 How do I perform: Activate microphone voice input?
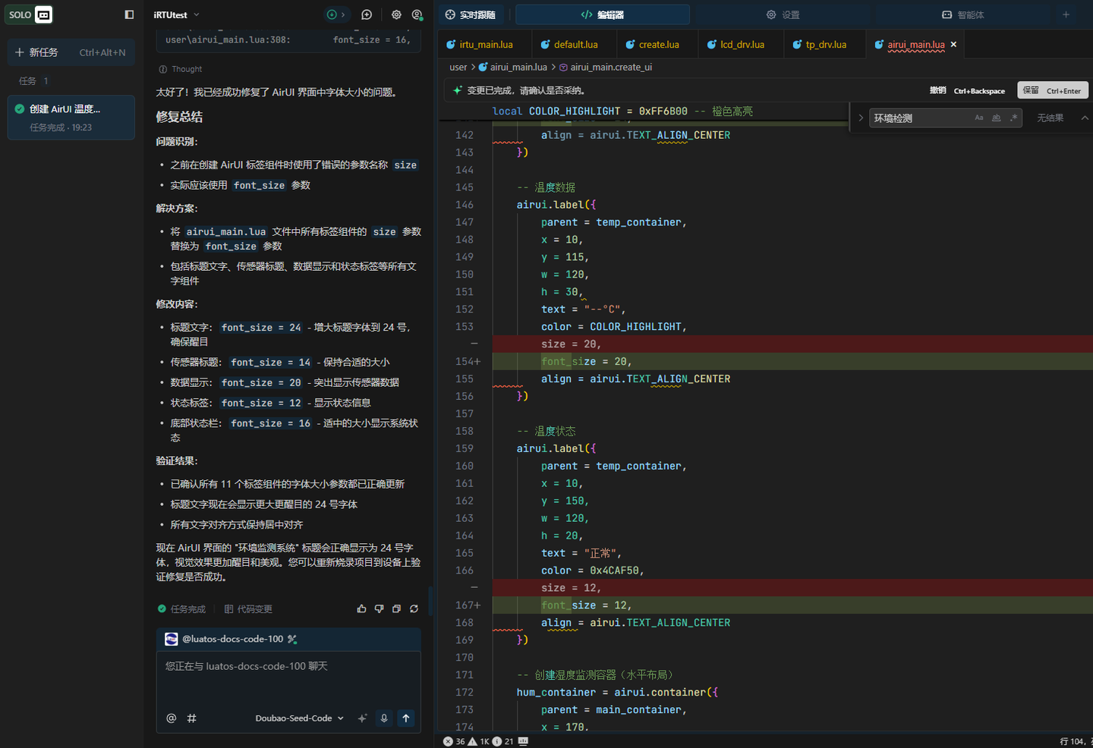click(384, 718)
